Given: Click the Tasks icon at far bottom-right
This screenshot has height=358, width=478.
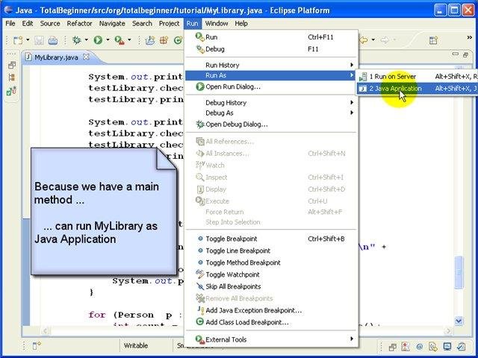Looking at the screenshot, I should (x=462, y=347).
